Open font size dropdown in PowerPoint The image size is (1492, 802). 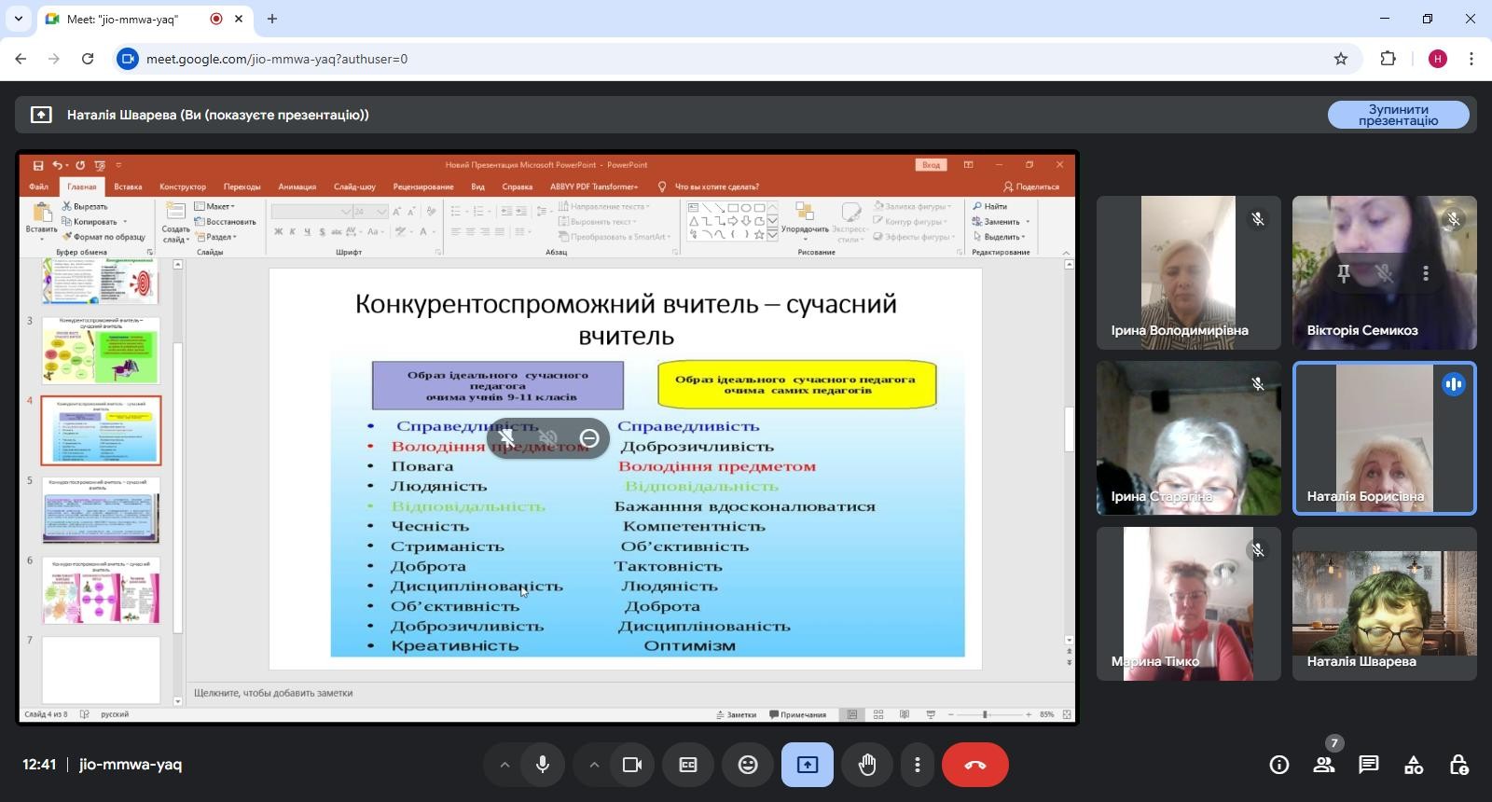382,212
